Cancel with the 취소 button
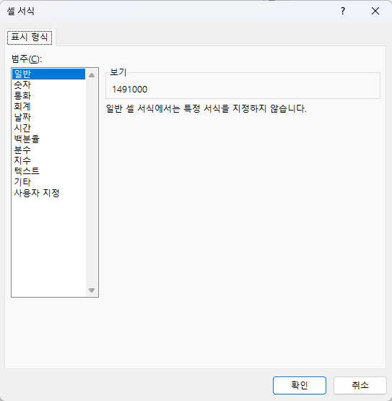 coord(360,385)
